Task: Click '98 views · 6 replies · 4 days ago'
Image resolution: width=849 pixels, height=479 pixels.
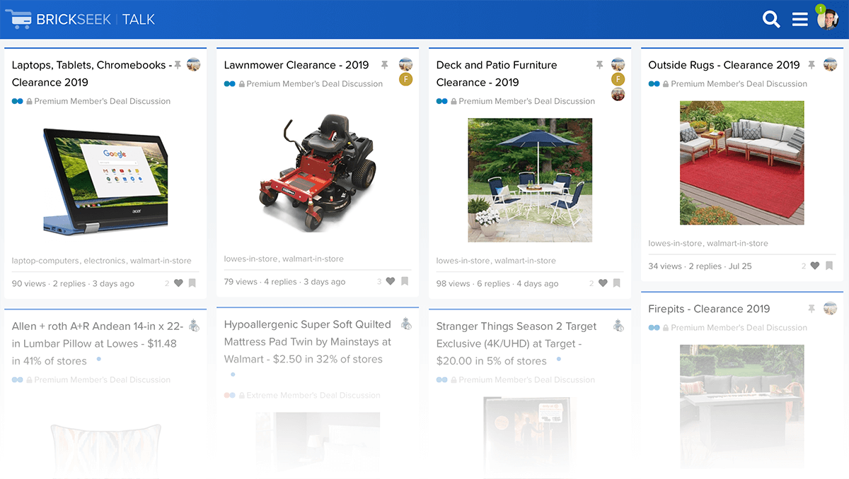Action: [x=497, y=283]
